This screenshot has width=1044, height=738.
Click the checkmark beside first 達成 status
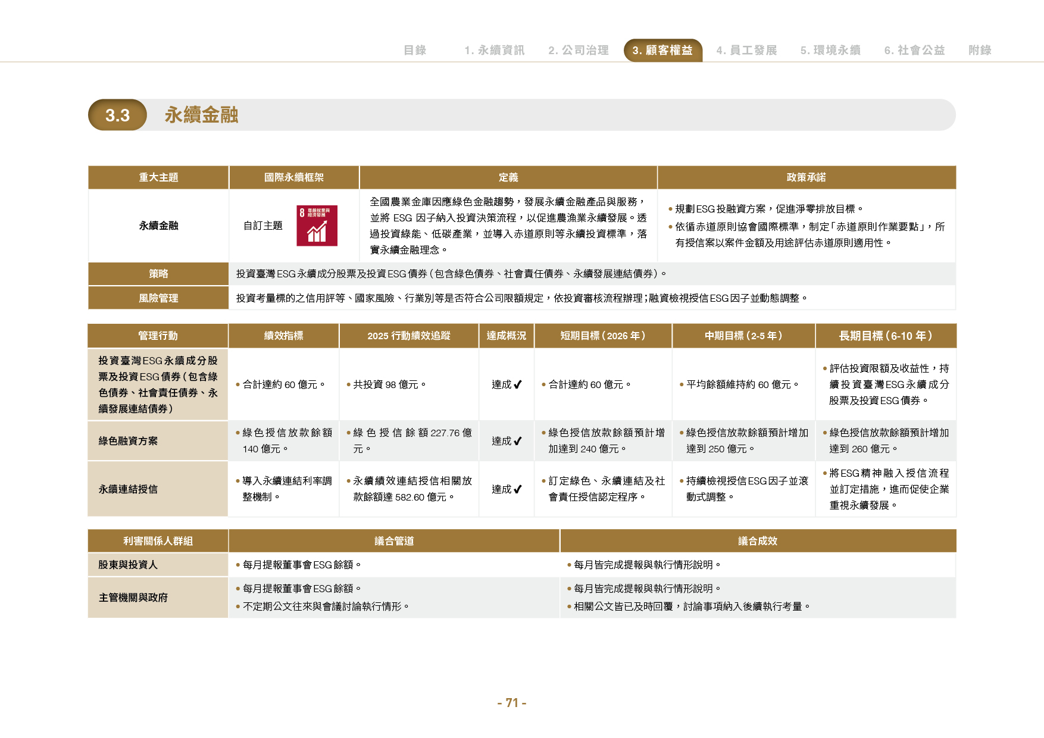[518, 384]
